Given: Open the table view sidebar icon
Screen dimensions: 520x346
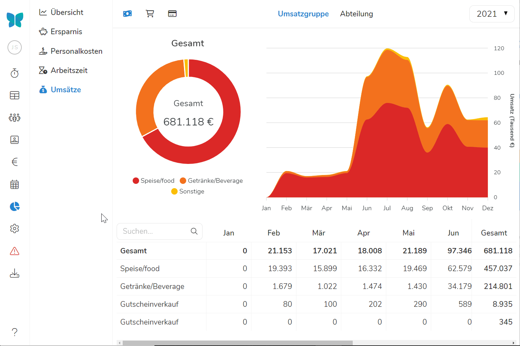Looking at the screenshot, I should pyautogui.click(x=15, y=95).
